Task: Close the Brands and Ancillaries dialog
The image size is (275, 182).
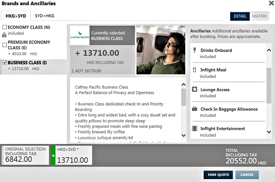Action: 271,3
